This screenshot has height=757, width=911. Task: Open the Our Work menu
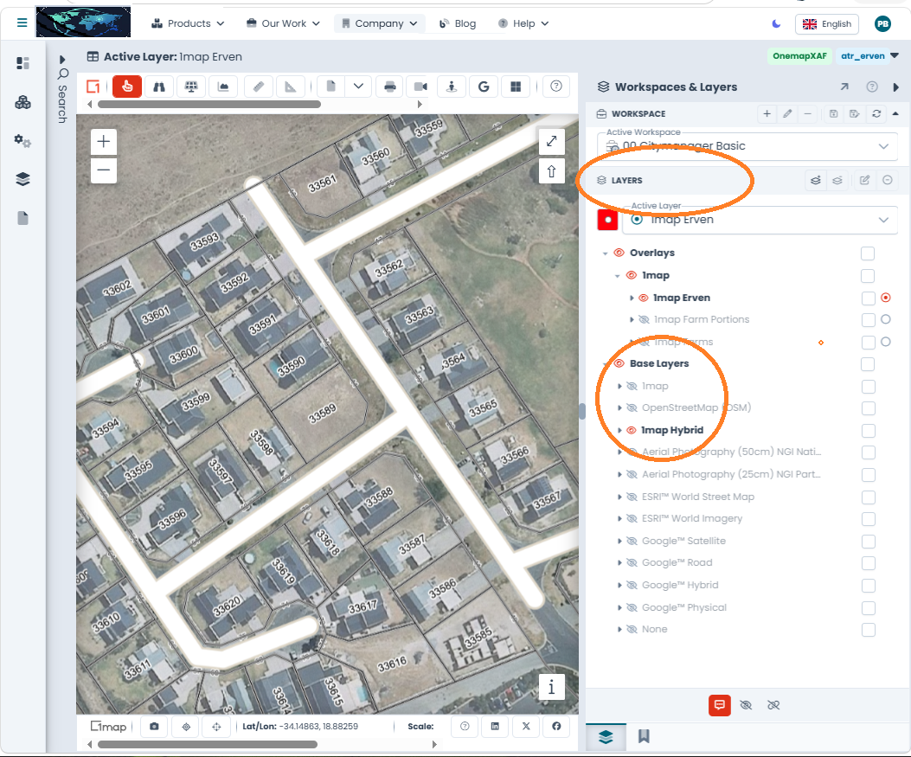click(284, 23)
